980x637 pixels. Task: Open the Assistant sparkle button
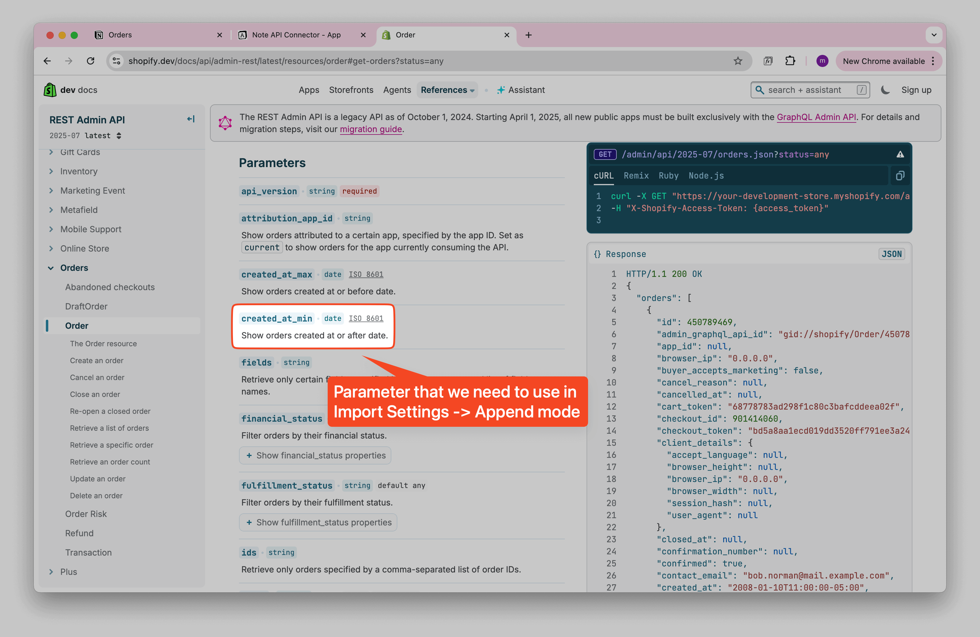[520, 90]
